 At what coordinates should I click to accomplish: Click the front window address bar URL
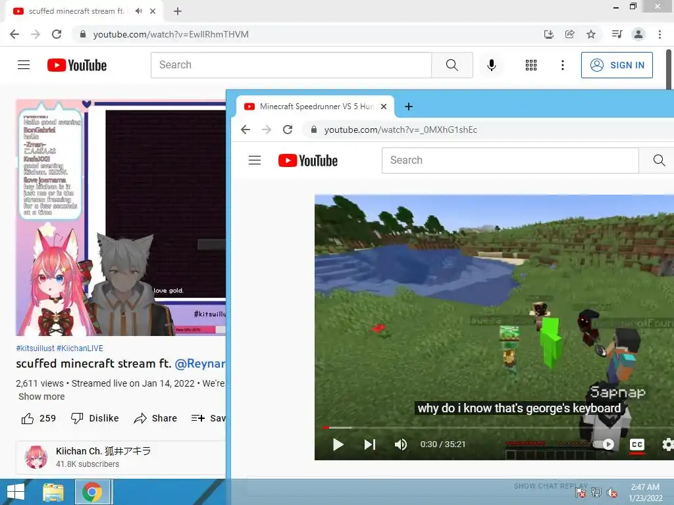401,130
